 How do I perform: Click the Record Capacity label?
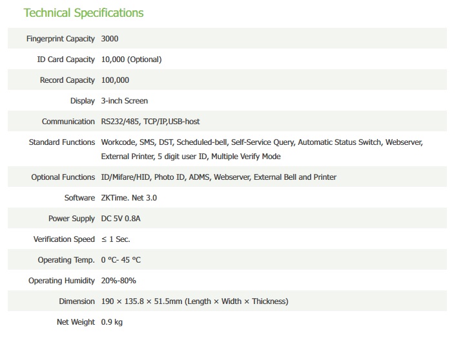click(x=67, y=80)
